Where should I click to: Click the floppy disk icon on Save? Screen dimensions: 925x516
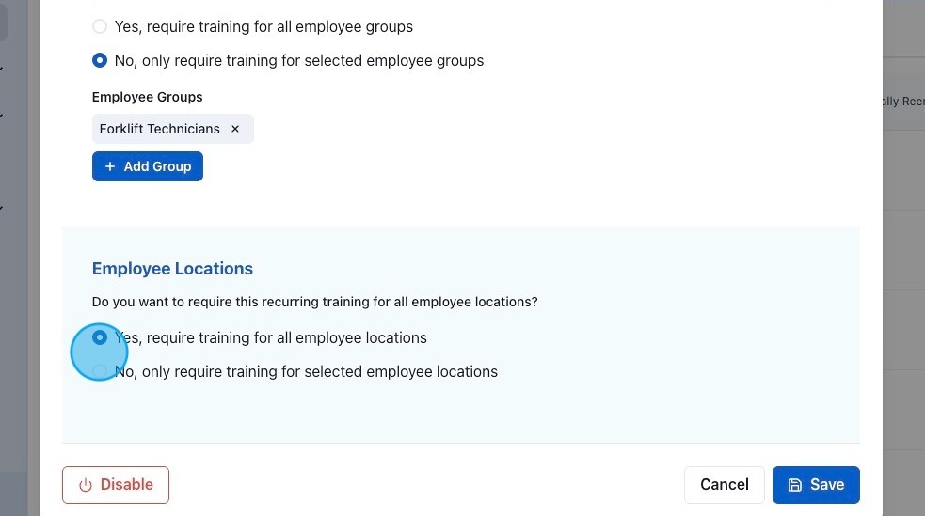point(795,485)
